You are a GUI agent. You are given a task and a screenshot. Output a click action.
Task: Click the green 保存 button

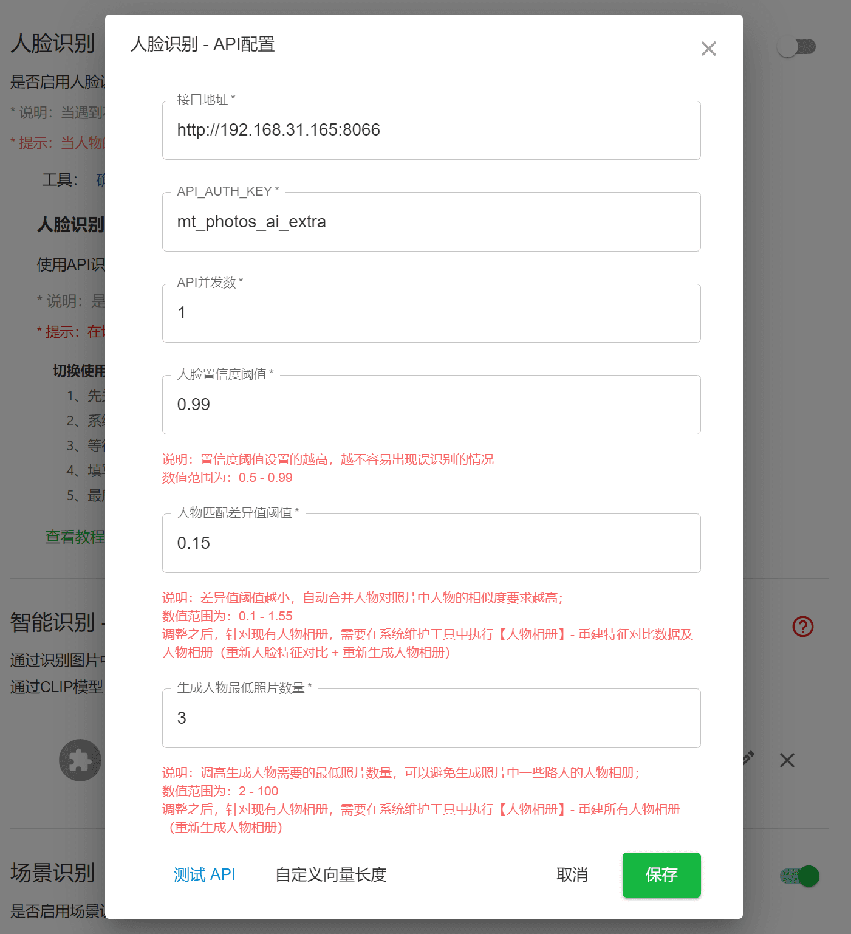(x=661, y=875)
